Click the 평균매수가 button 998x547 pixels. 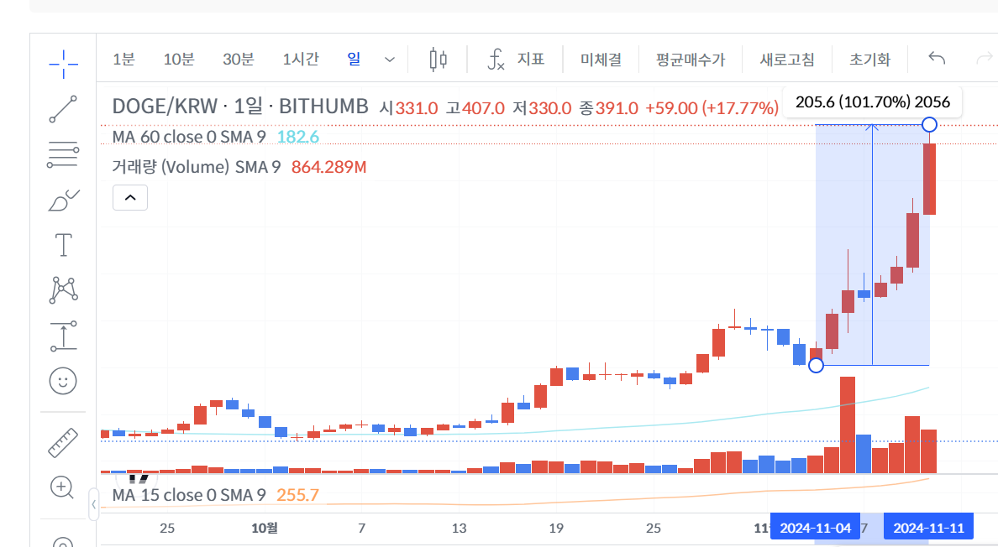coord(691,60)
